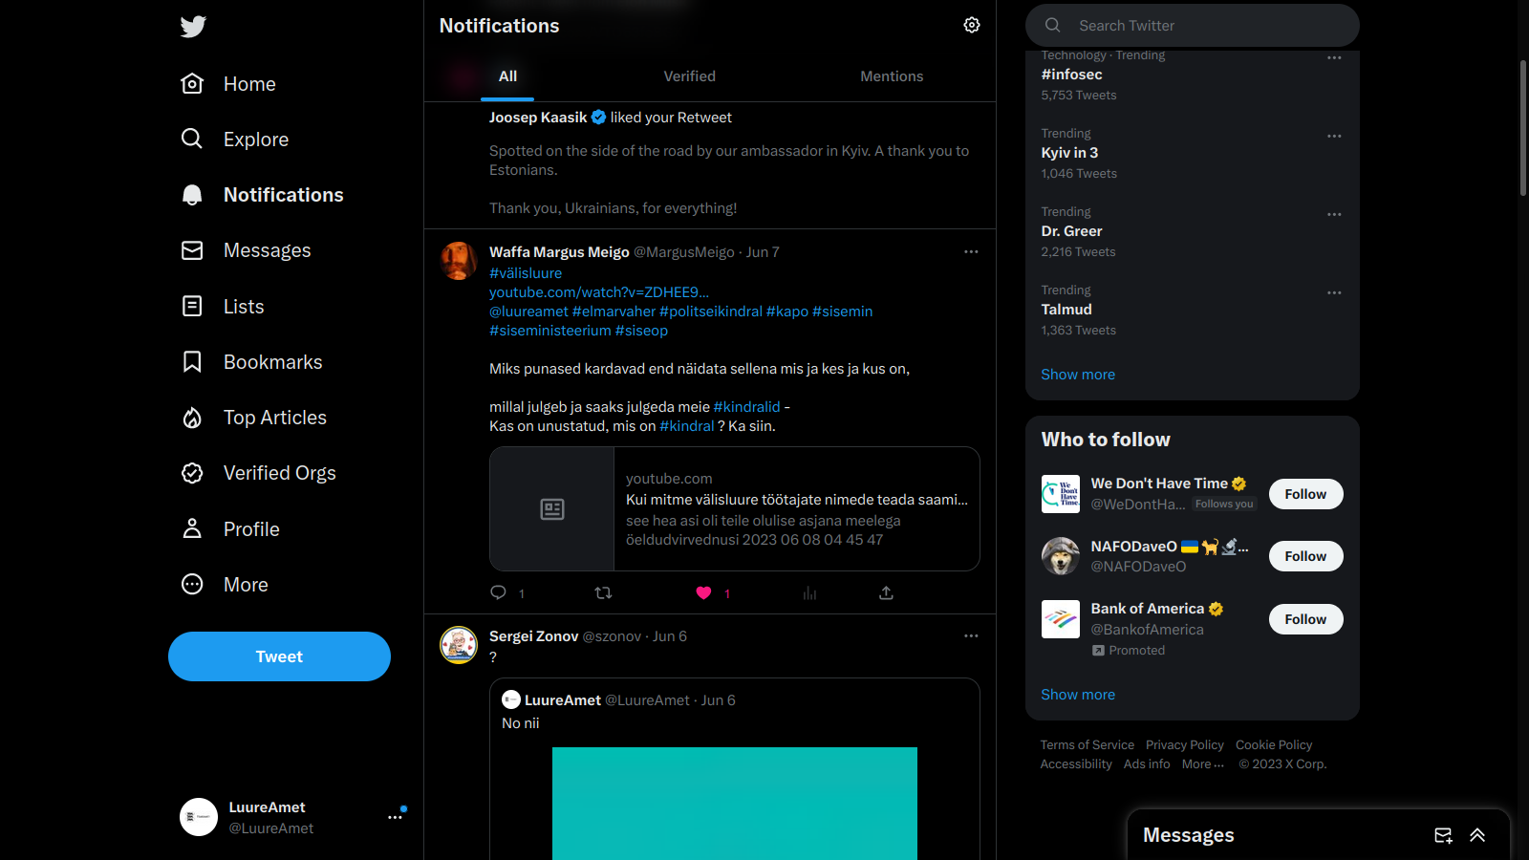The width and height of the screenshot is (1529, 860).
Task: Share Waffa Margus Meigo's tweet
Action: pos(886,592)
